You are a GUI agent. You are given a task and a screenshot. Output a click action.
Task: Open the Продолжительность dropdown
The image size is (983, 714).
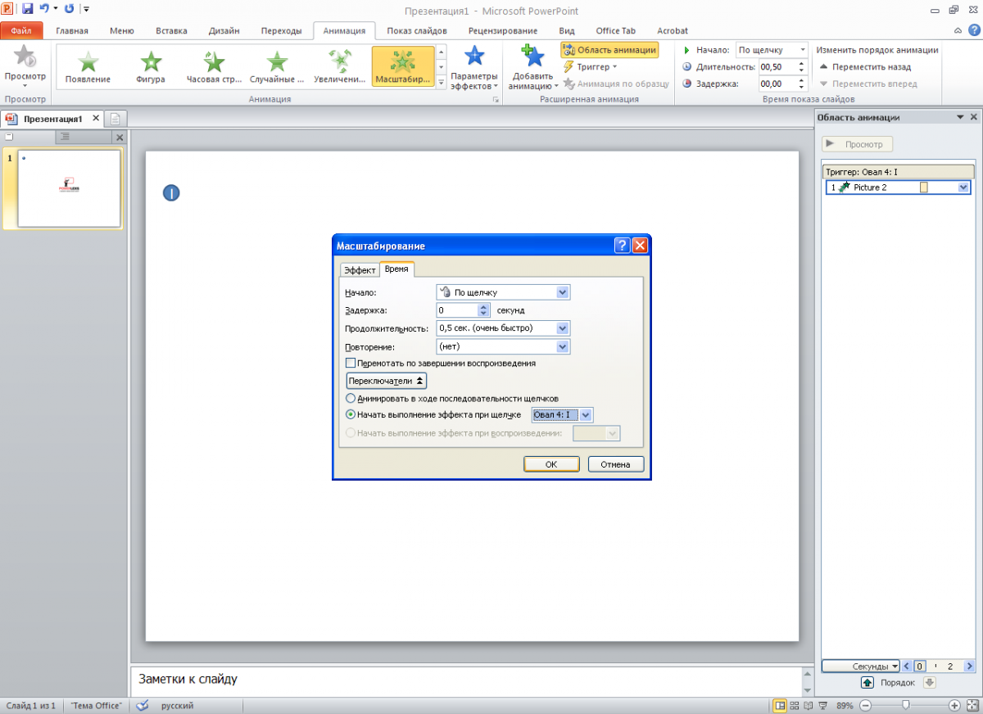[562, 328]
